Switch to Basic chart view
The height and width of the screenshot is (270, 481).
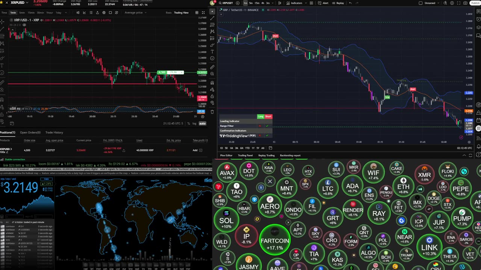click(169, 13)
